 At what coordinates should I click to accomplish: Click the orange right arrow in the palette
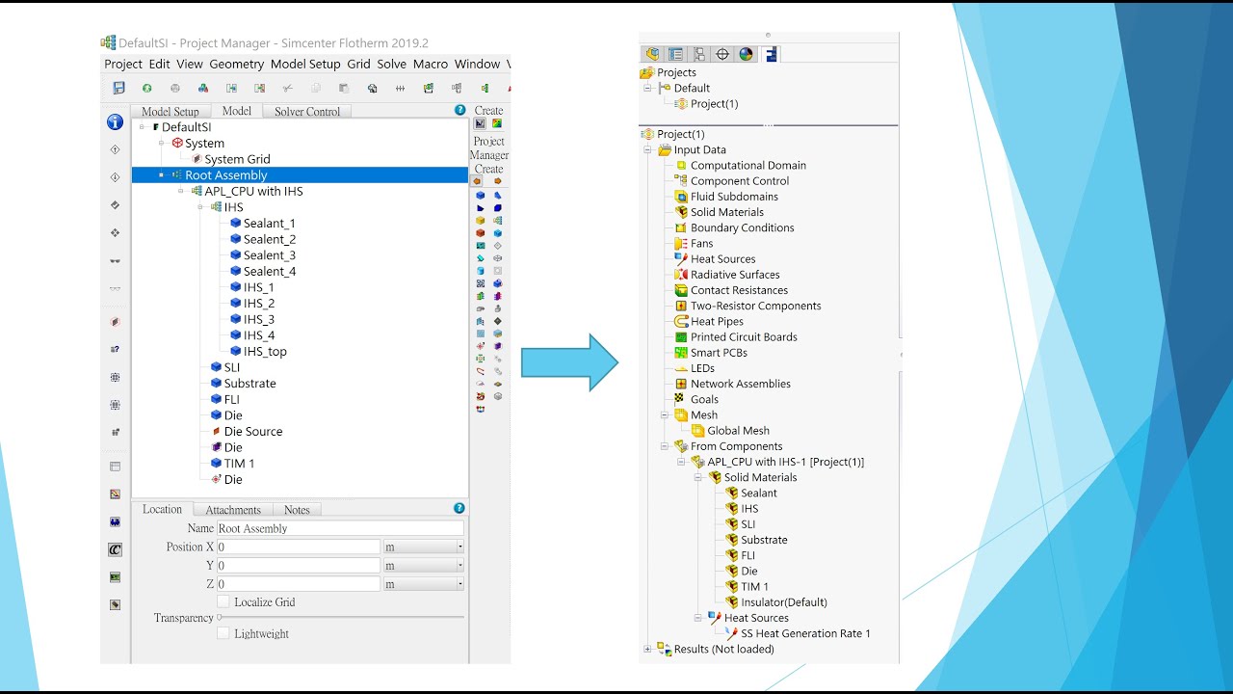[x=498, y=181]
